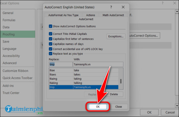
Task: Disable Capitalize names of days
Action: [51, 44]
